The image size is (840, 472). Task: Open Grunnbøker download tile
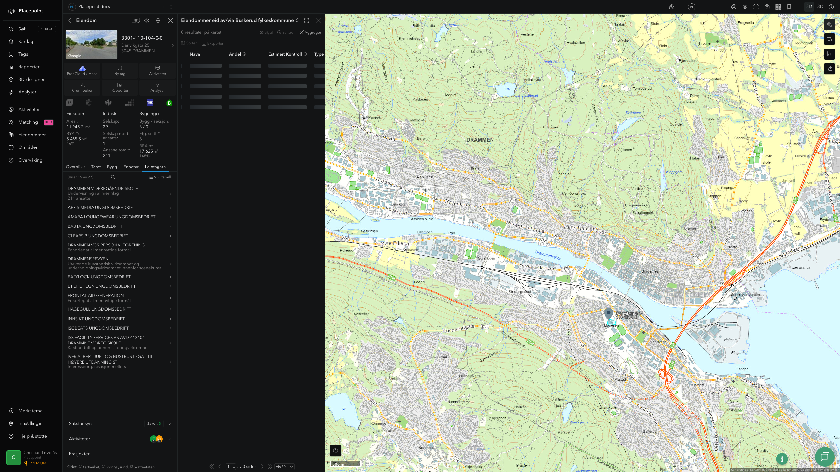[82, 87]
